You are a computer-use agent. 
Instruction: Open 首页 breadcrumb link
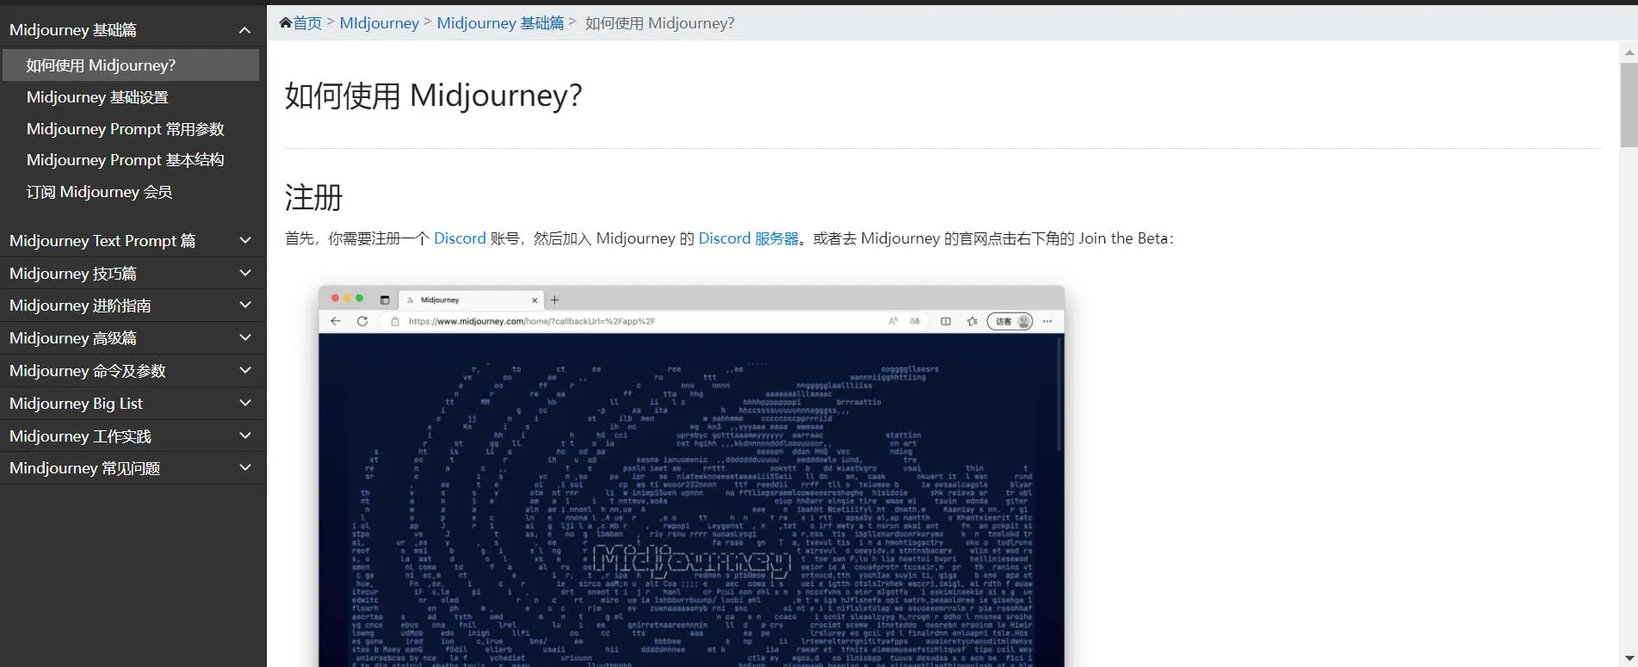click(x=307, y=23)
